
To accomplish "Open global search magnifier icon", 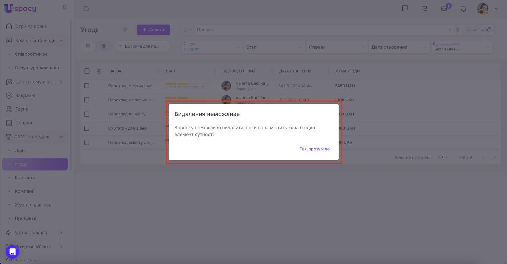I will [86, 9].
